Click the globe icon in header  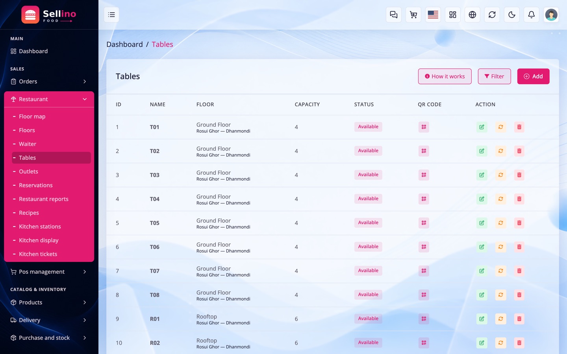(472, 15)
